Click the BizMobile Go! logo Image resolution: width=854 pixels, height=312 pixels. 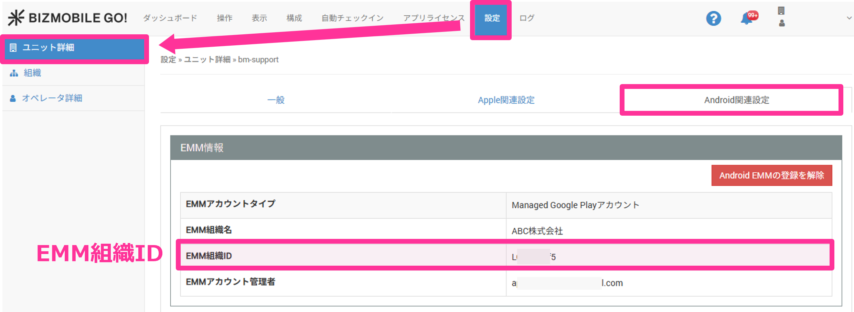tap(67, 18)
